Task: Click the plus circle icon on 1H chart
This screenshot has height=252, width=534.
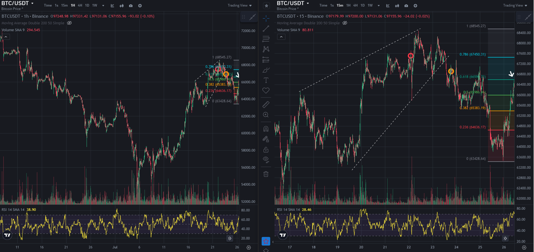Action: 140,6
